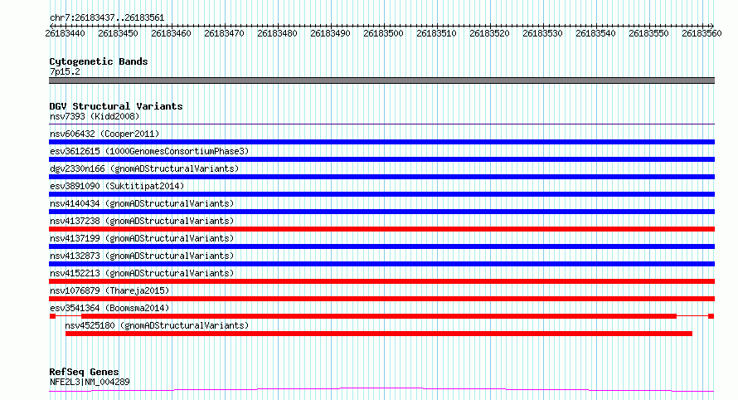
Task: Select the red bar of nsv4152213
Action: click(x=381, y=281)
